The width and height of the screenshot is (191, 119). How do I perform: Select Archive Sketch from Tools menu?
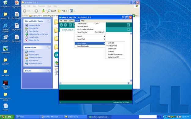pos(90,27)
